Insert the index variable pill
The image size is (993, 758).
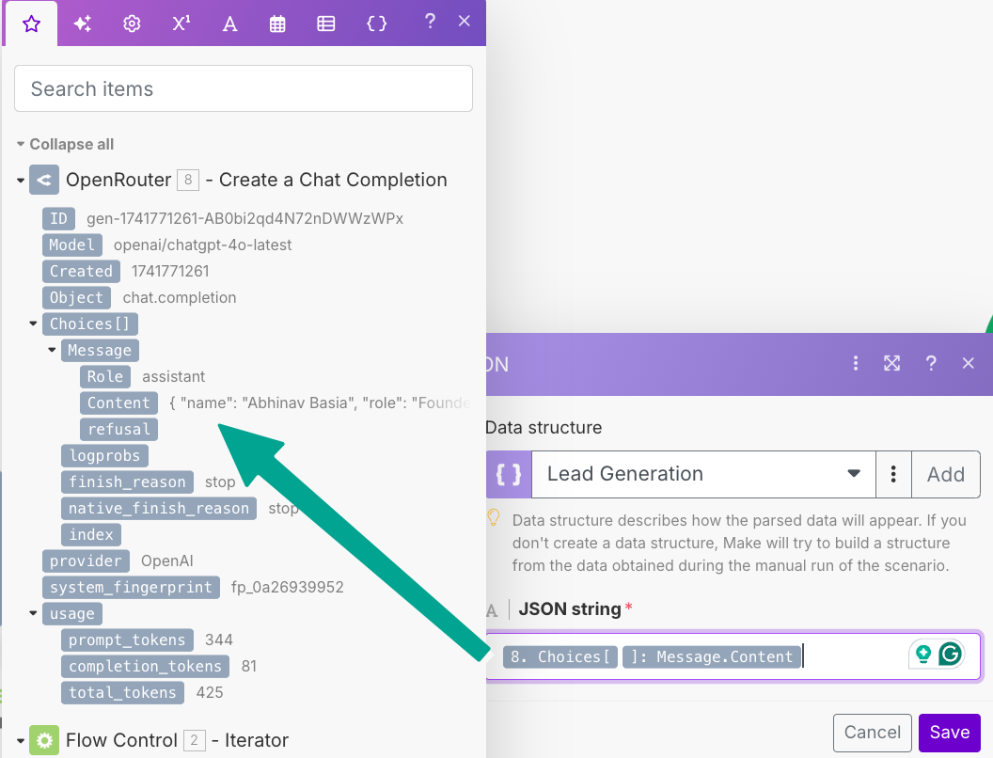pos(91,535)
